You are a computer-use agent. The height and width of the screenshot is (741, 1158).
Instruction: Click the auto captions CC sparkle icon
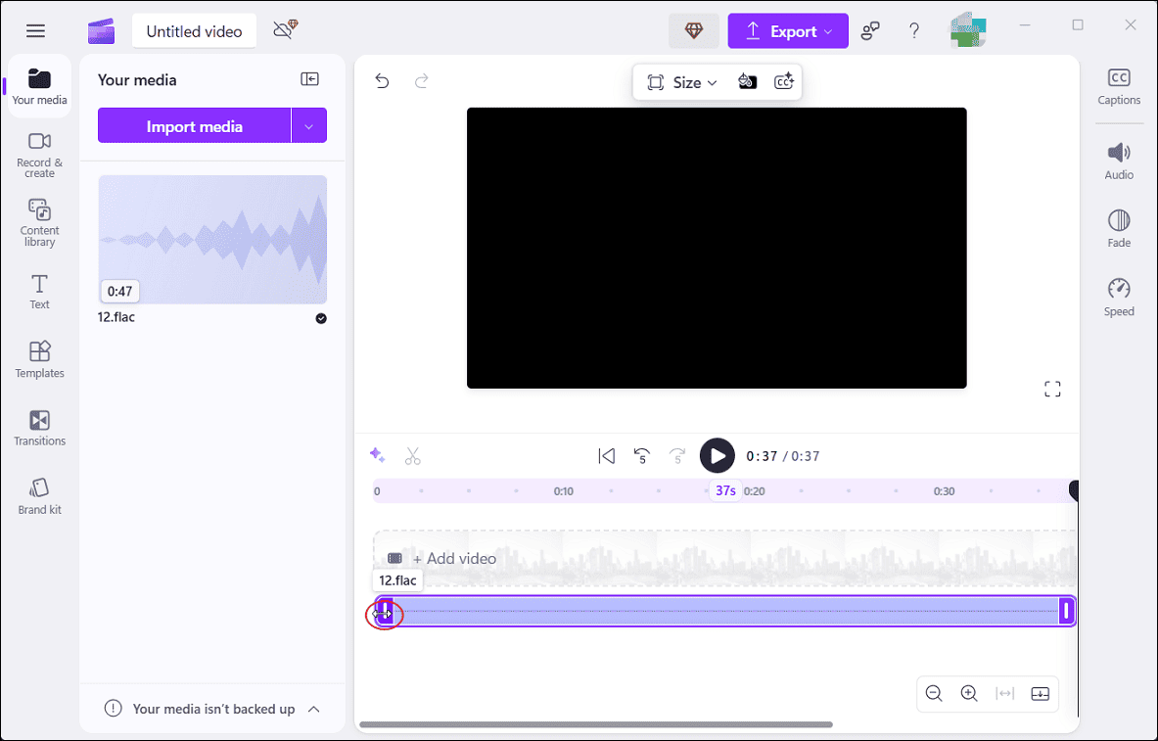pos(783,81)
